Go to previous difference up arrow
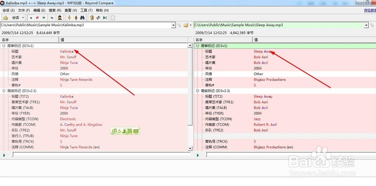This screenshot has width=376, height=186. click(76, 18)
